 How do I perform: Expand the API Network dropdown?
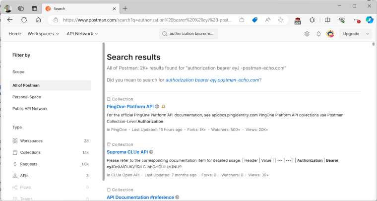click(82, 34)
